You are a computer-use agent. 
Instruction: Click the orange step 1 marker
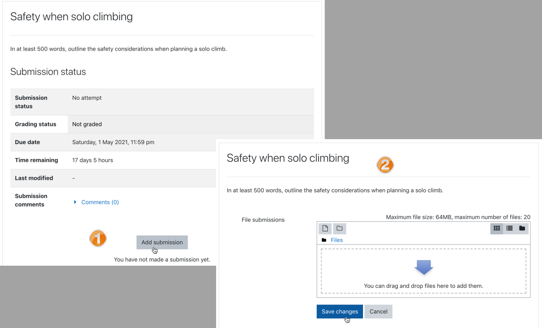(x=98, y=239)
